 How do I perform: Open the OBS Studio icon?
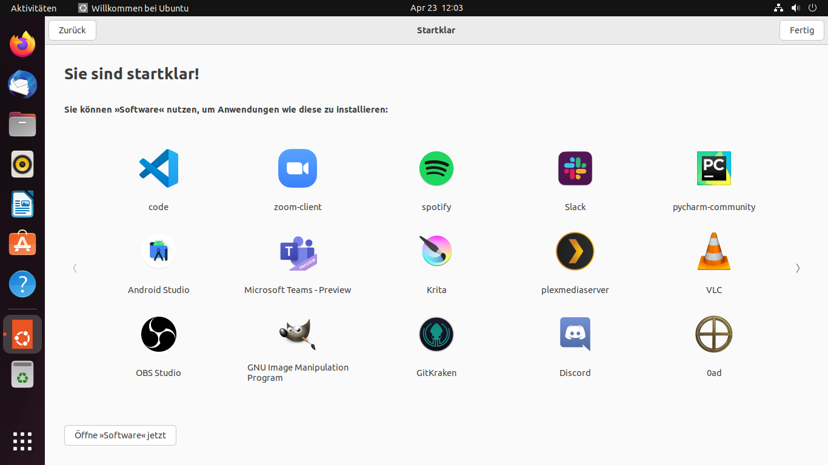point(159,334)
